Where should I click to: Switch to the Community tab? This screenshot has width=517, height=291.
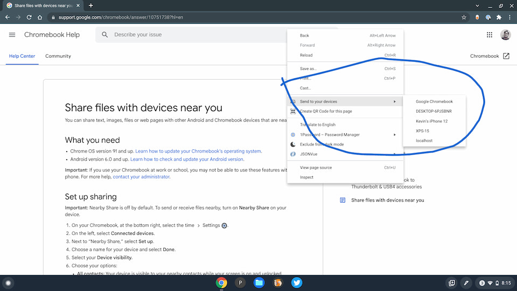[58, 56]
